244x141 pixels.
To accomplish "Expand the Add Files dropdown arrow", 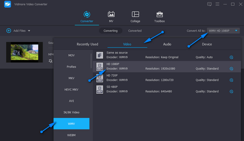I will pos(29,31).
